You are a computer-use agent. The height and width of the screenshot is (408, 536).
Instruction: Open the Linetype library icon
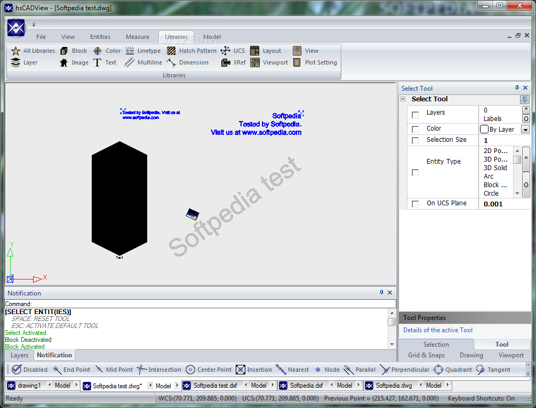coord(130,51)
